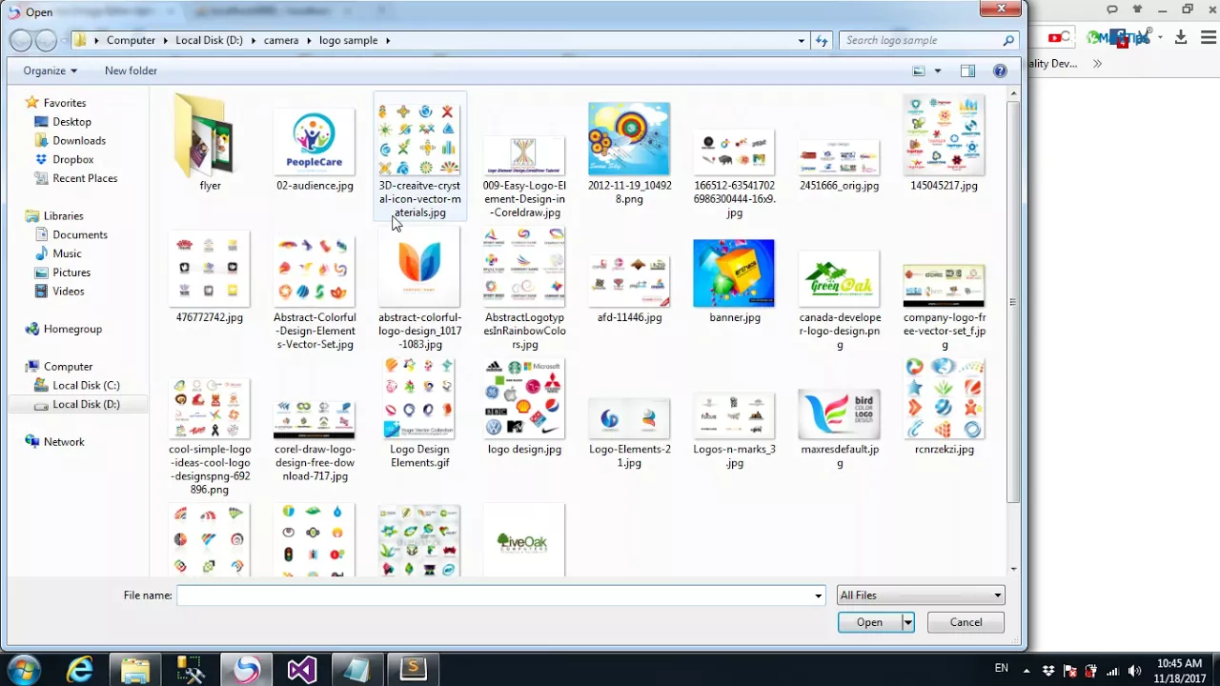
Task: Click the Change your view icon
Action: click(919, 71)
